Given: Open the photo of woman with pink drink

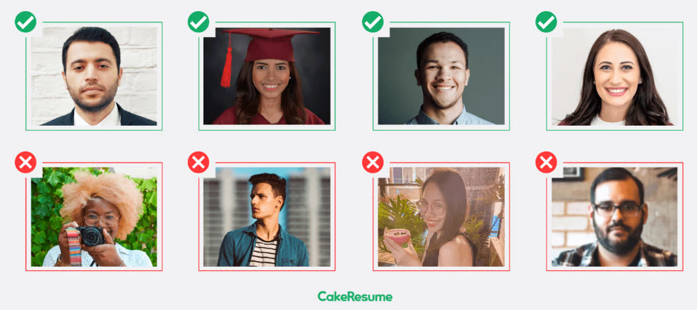Looking at the screenshot, I should click(x=441, y=216).
